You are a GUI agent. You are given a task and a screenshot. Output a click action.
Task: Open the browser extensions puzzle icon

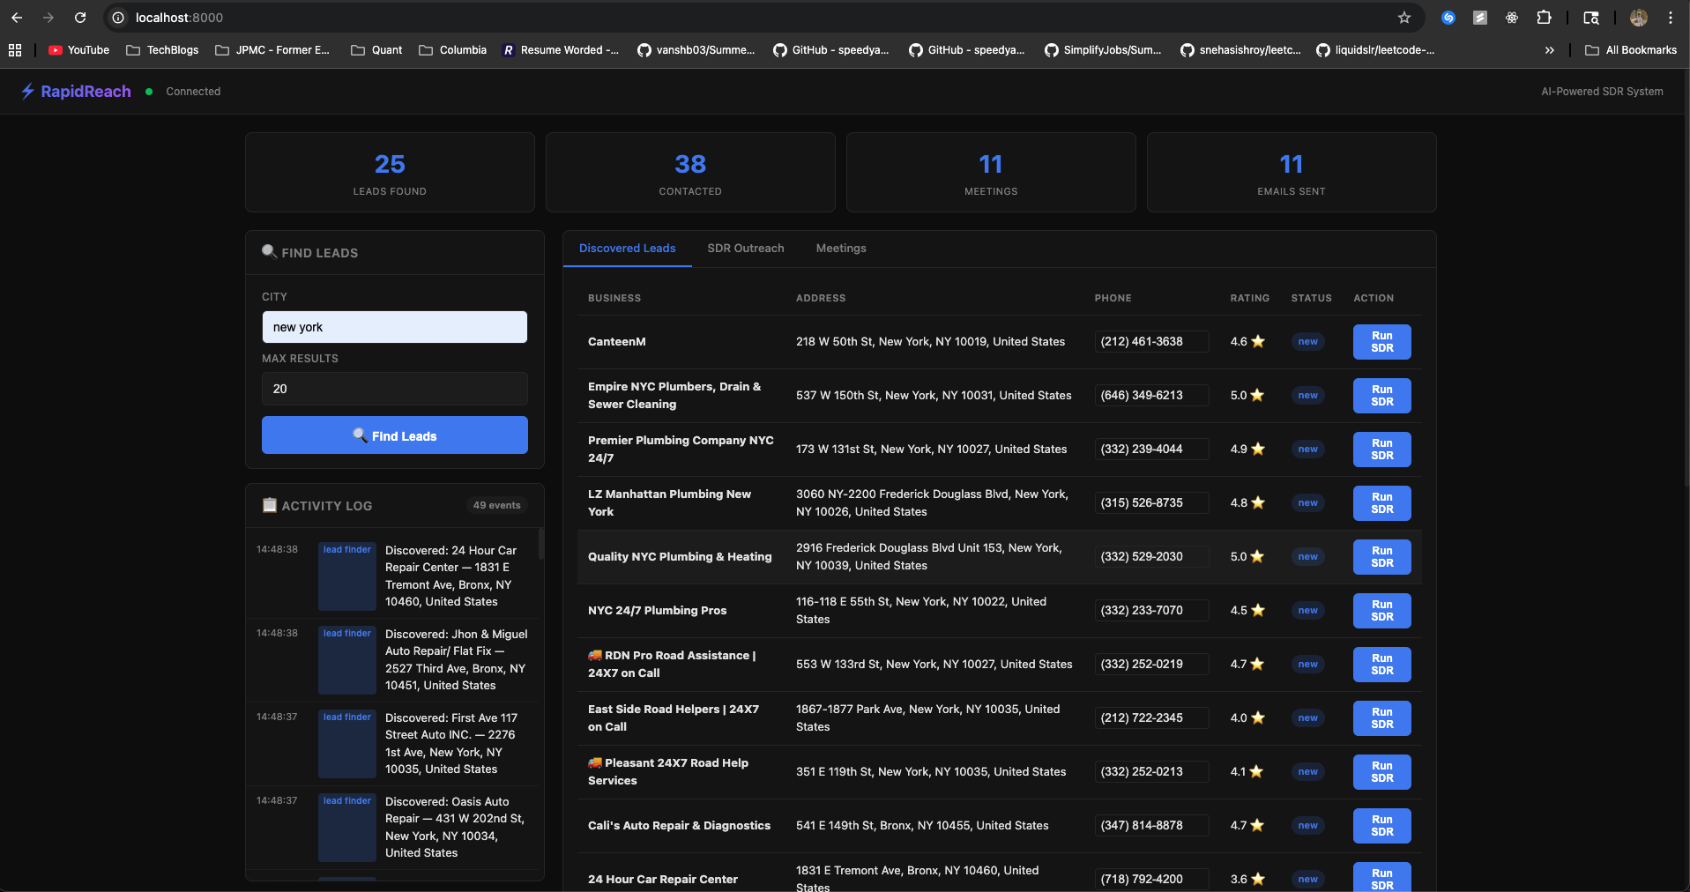(1544, 18)
